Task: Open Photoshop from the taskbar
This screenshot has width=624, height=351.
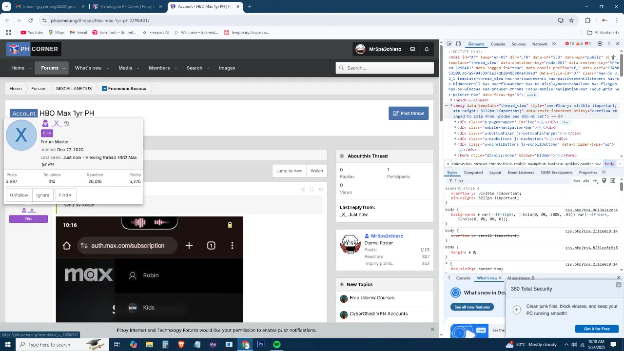Action: tap(261, 345)
